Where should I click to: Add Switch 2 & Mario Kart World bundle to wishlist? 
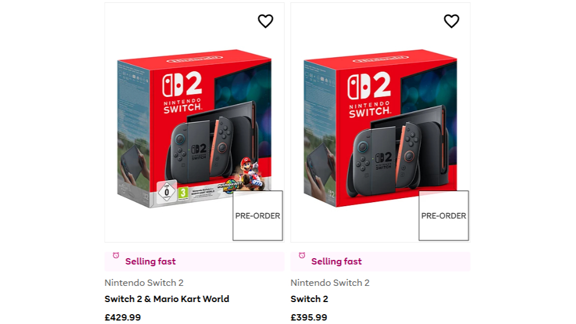[265, 21]
